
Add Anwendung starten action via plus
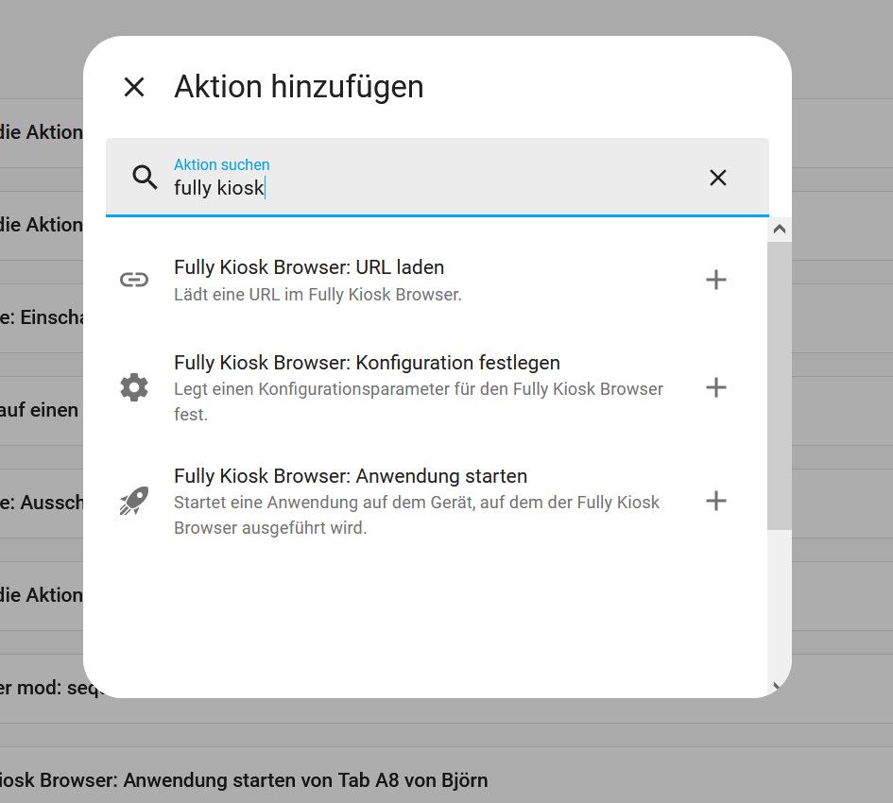coord(716,501)
